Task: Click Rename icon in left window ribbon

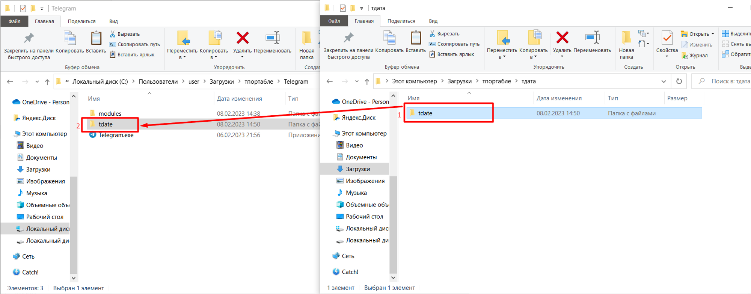Action: pos(273,38)
